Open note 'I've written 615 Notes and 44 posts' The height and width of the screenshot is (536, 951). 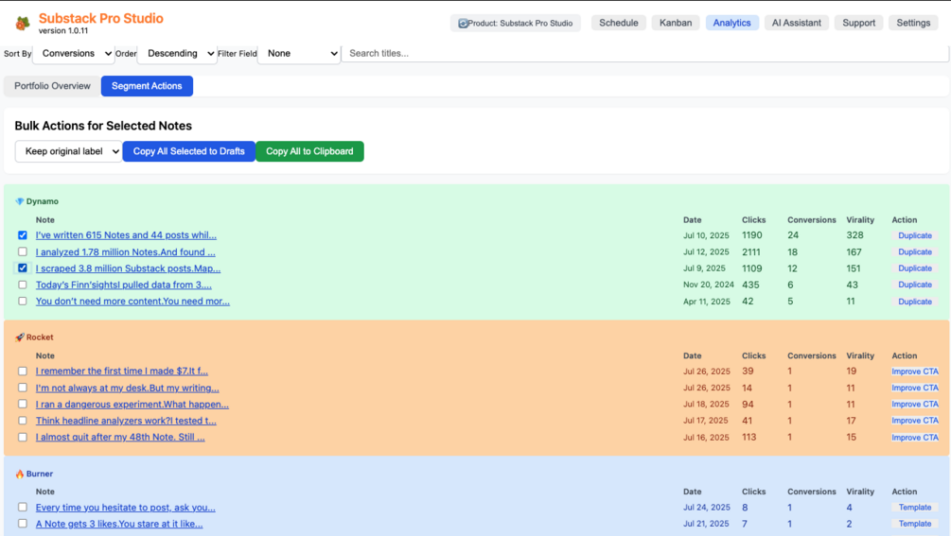(x=126, y=235)
